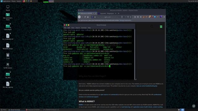This screenshot has height=111, width=198.
Task: Follow the load balancing link
Action: tap(126, 107)
